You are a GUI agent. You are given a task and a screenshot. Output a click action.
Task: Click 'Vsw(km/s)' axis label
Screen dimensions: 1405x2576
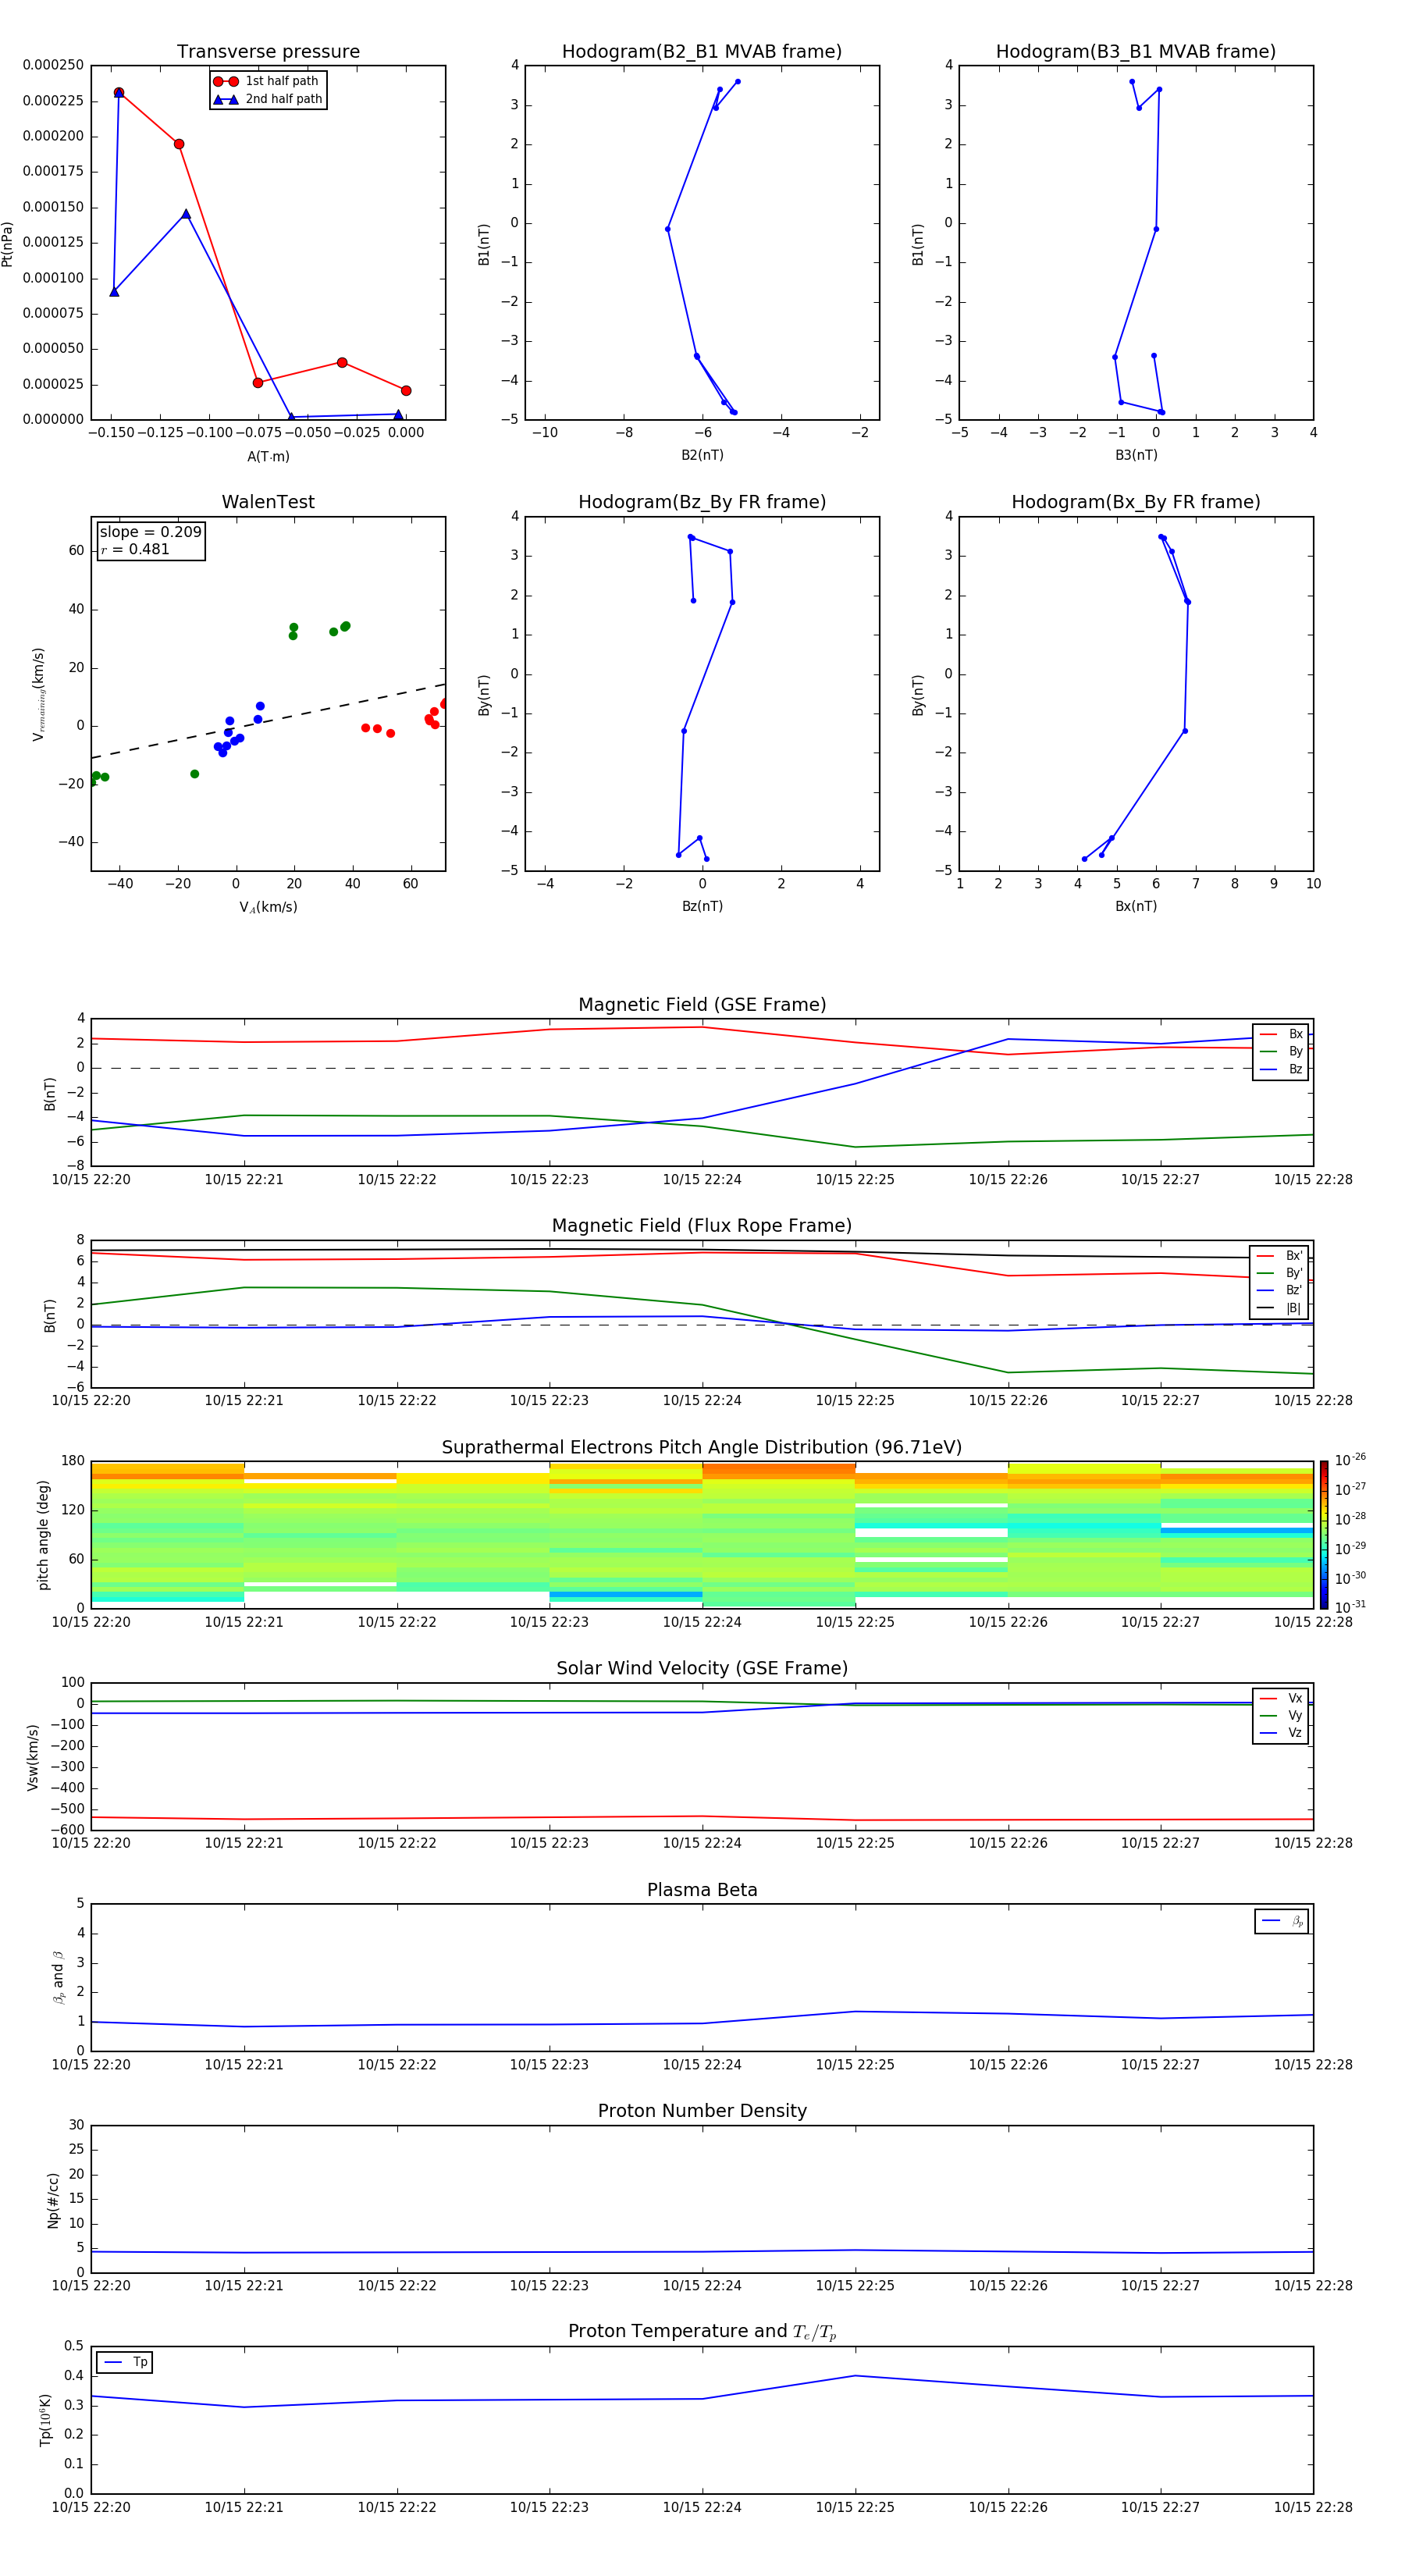tap(33, 1756)
